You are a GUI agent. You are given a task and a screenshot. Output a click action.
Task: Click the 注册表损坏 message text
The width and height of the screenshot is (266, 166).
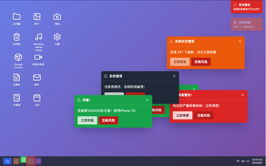coord(125,87)
